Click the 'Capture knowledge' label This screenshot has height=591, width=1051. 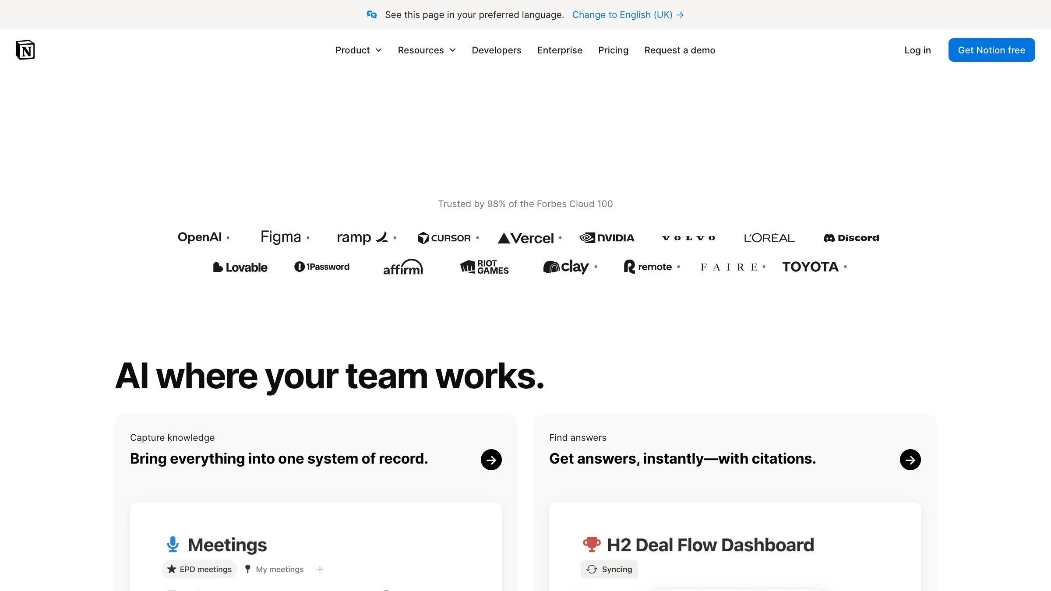coord(172,437)
